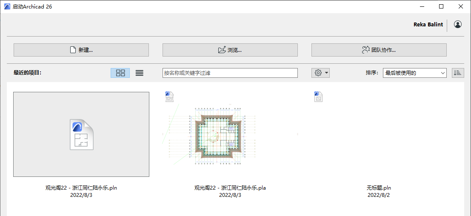Click the file type icon above 无标题.pln
The width and height of the screenshot is (471, 216).
(318, 97)
